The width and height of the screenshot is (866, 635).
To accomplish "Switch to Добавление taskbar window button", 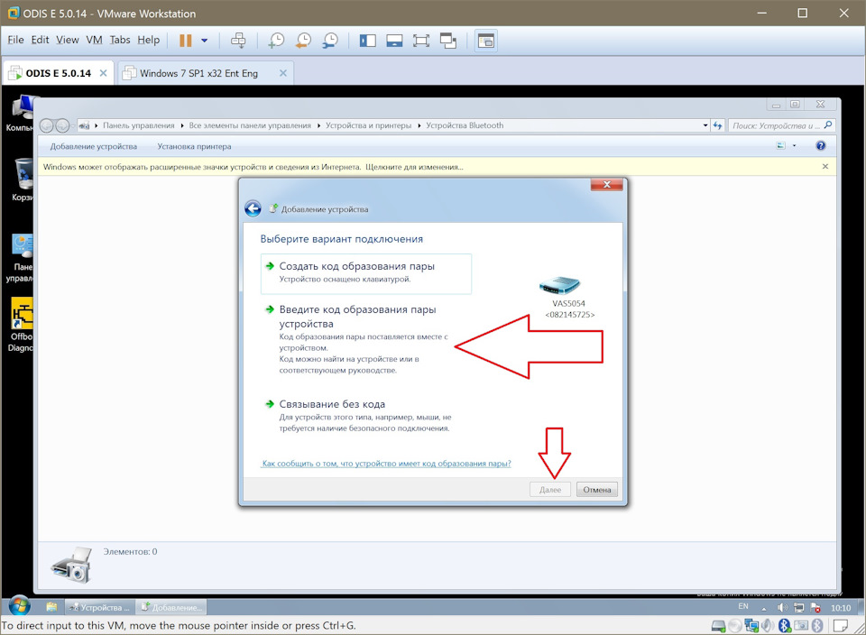I will tap(171, 607).
